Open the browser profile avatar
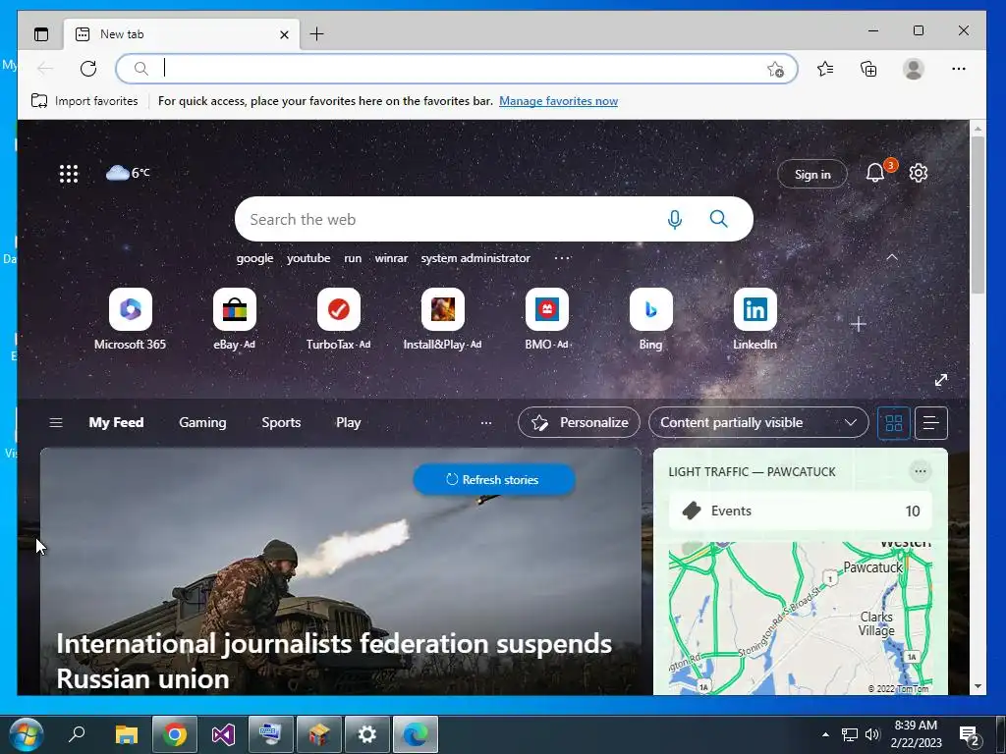 tap(913, 69)
